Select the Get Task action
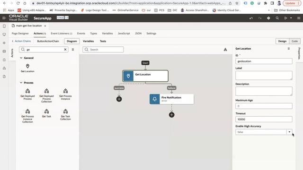 coord(46,113)
